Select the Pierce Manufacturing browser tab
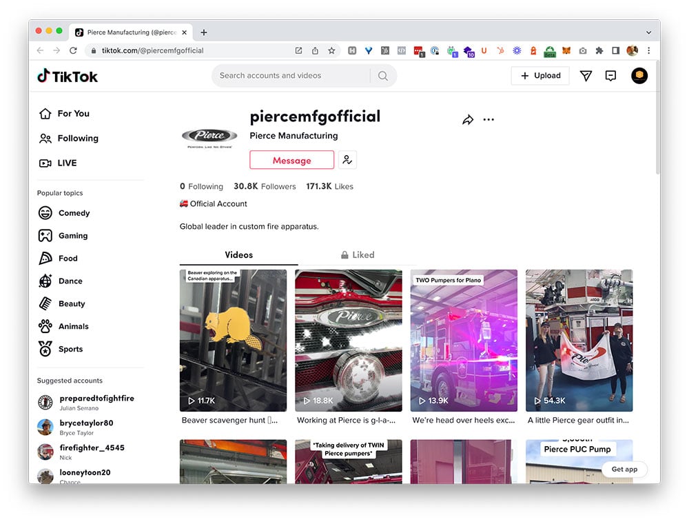This screenshot has width=689, height=522. (x=131, y=32)
